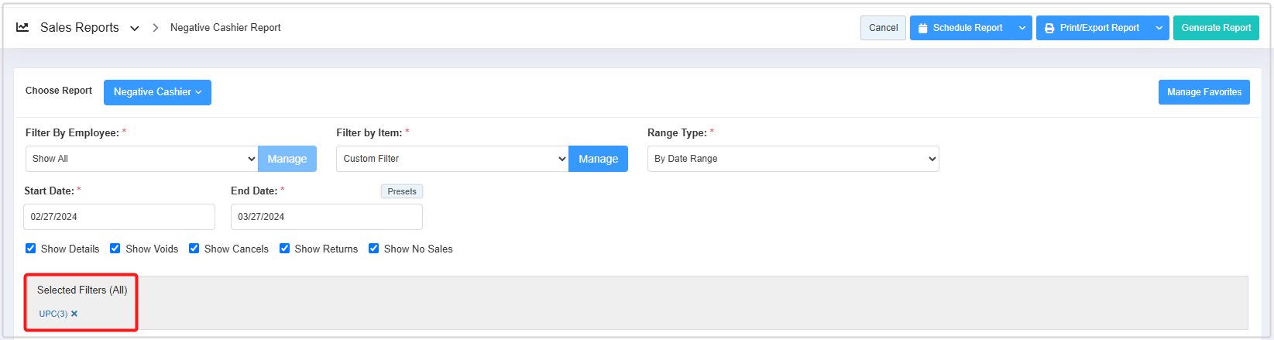
Task: Click the calendar icon on Schedule Report
Action: click(x=923, y=28)
